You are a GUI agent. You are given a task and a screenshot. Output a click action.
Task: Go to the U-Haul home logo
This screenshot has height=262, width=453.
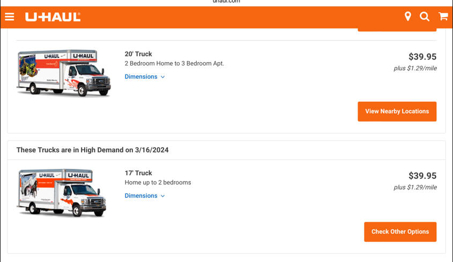click(53, 17)
